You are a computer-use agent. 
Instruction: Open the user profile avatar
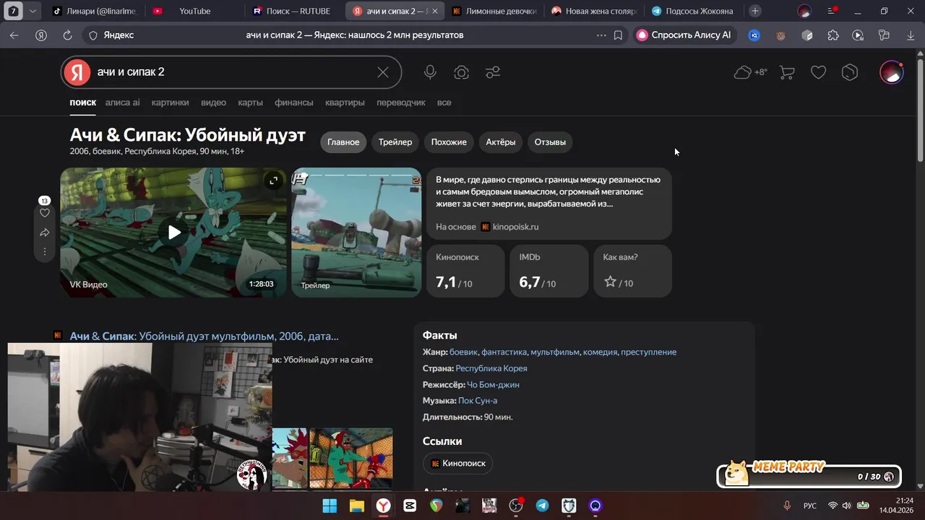(892, 72)
